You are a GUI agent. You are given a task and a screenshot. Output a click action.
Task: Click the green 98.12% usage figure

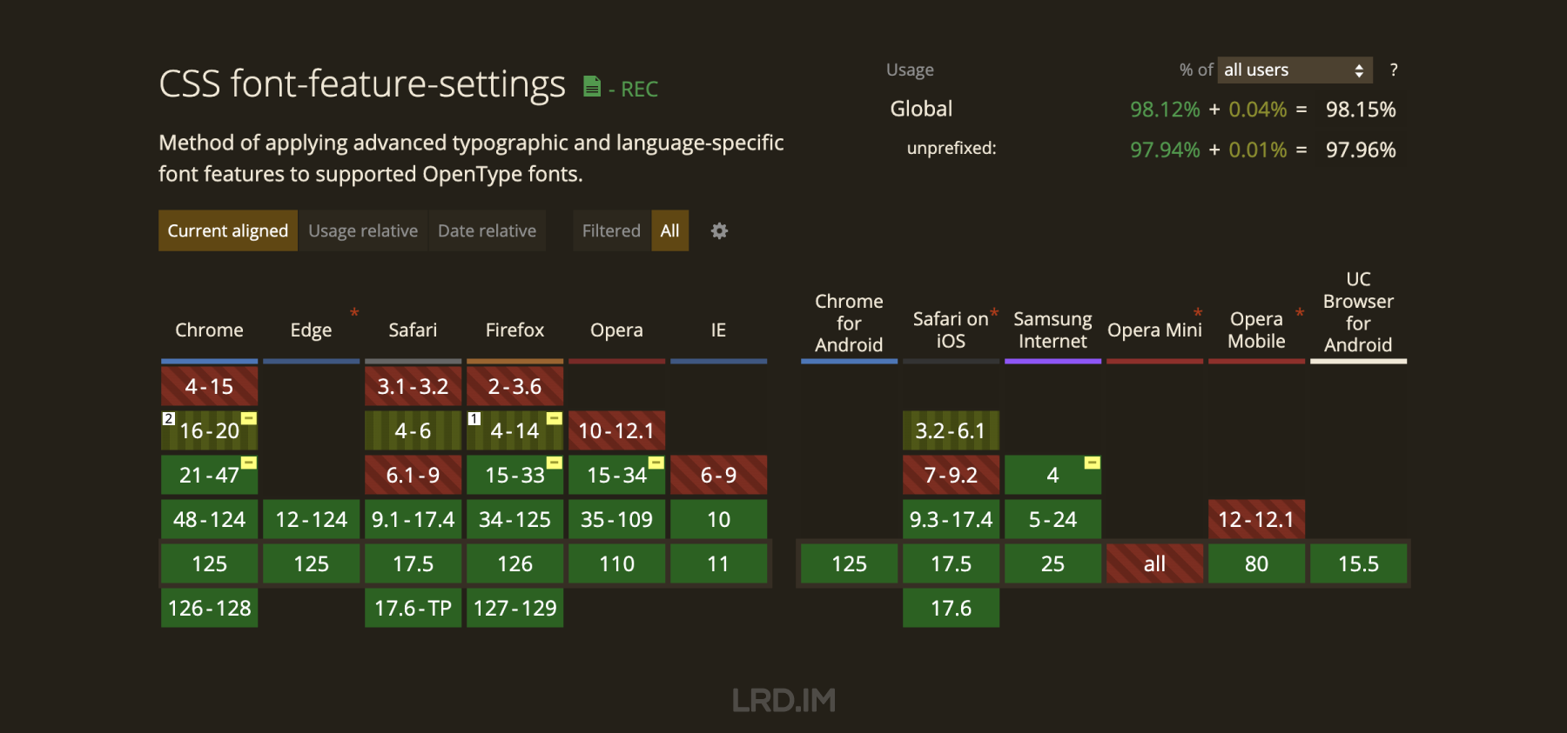1165,110
